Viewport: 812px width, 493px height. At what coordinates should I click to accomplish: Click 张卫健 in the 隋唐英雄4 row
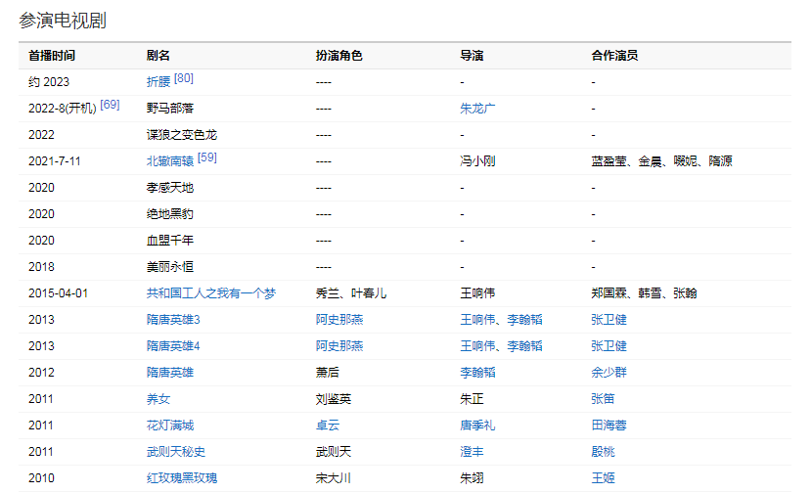609,346
